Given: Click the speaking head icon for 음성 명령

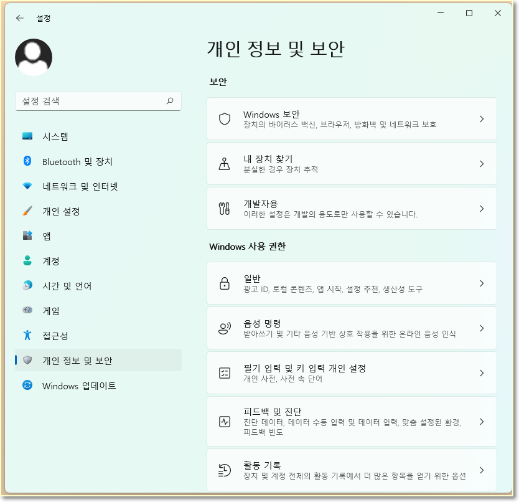Looking at the screenshot, I should coord(225,328).
